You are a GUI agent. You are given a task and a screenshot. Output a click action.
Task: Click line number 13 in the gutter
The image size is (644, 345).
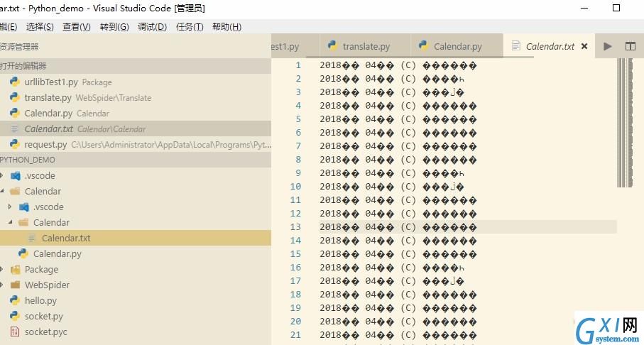click(x=295, y=226)
